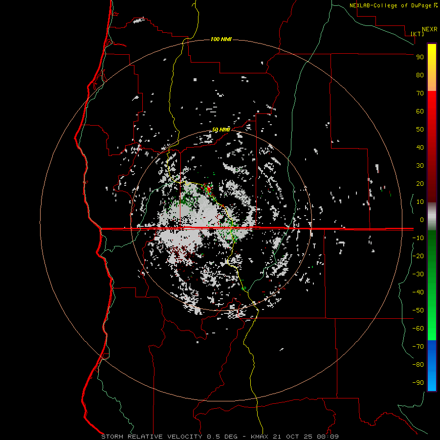
Task: Click the -50 value on the velocity scale
Action: [418, 310]
